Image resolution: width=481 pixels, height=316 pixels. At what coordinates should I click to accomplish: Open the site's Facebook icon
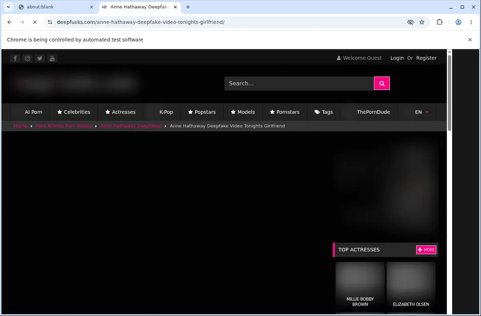click(15, 58)
